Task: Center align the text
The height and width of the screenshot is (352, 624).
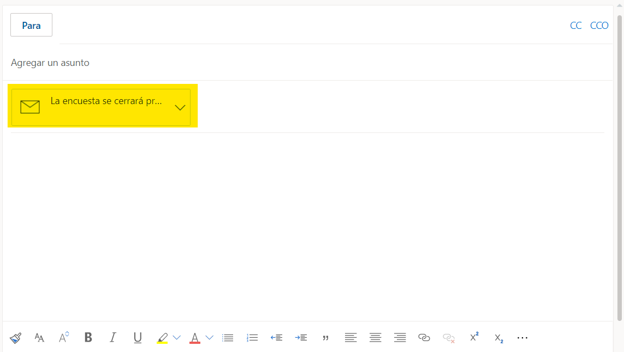Action: [x=375, y=338]
